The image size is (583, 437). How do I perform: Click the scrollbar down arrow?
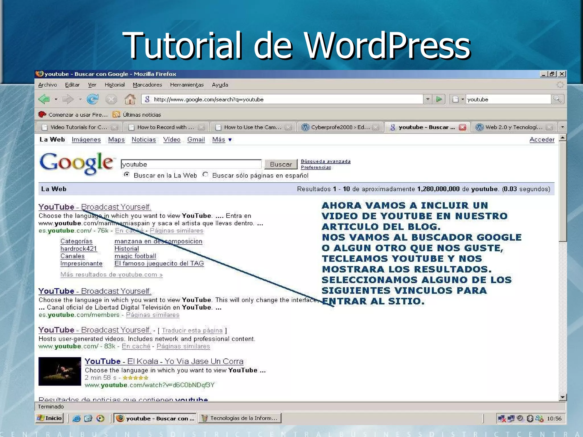point(563,397)
